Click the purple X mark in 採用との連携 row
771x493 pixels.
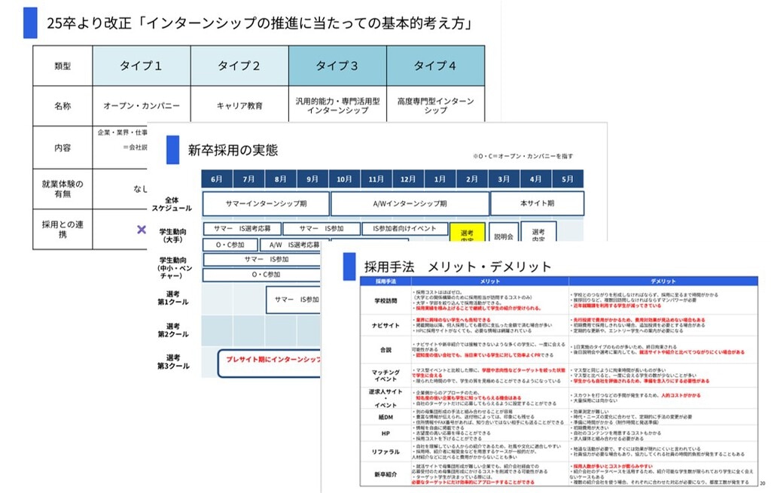(141, 229)
